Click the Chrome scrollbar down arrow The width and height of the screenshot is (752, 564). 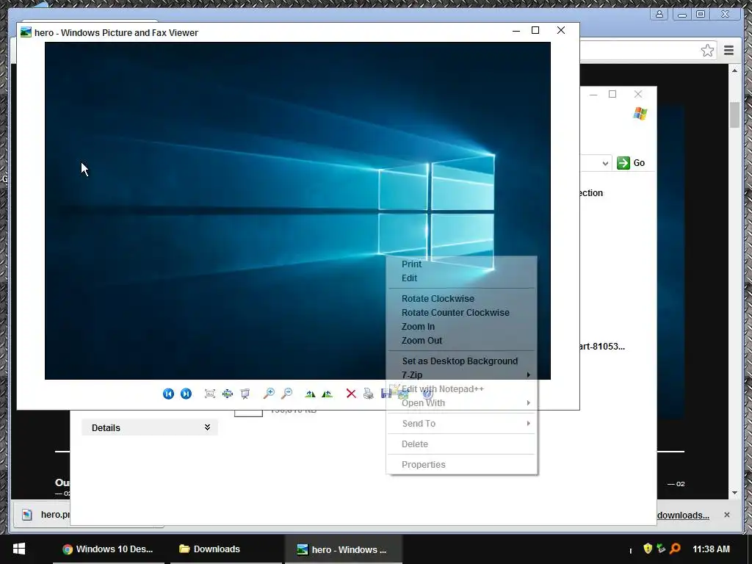734,493
